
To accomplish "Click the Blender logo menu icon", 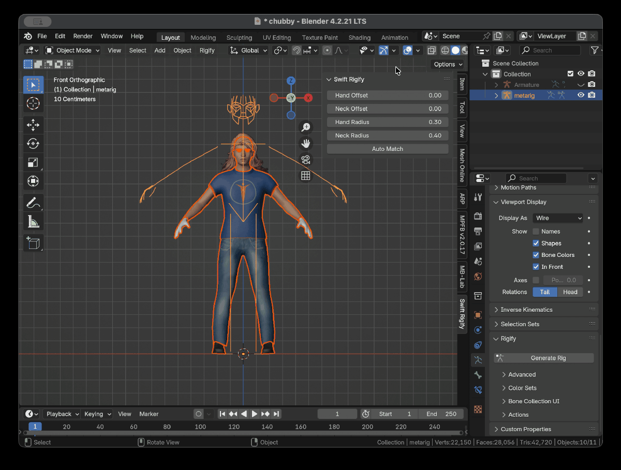I will (28, 36).
